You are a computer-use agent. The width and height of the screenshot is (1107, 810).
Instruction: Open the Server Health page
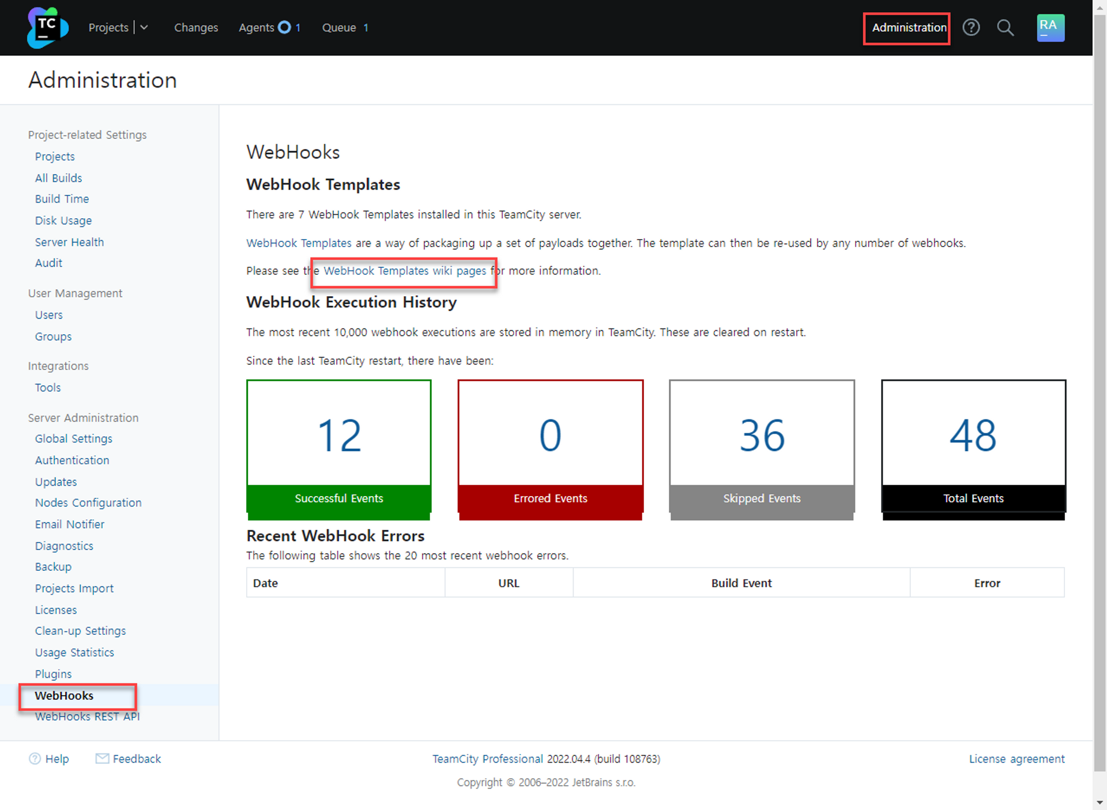(x=69, y=242)
